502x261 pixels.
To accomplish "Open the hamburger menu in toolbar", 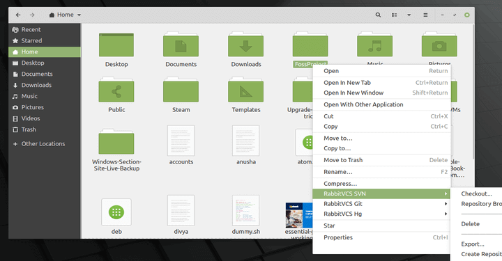I will click(x=425, y=15).
